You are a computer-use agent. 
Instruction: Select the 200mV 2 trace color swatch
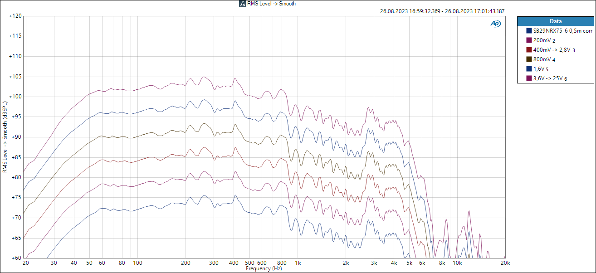click(x=529, y=40)
